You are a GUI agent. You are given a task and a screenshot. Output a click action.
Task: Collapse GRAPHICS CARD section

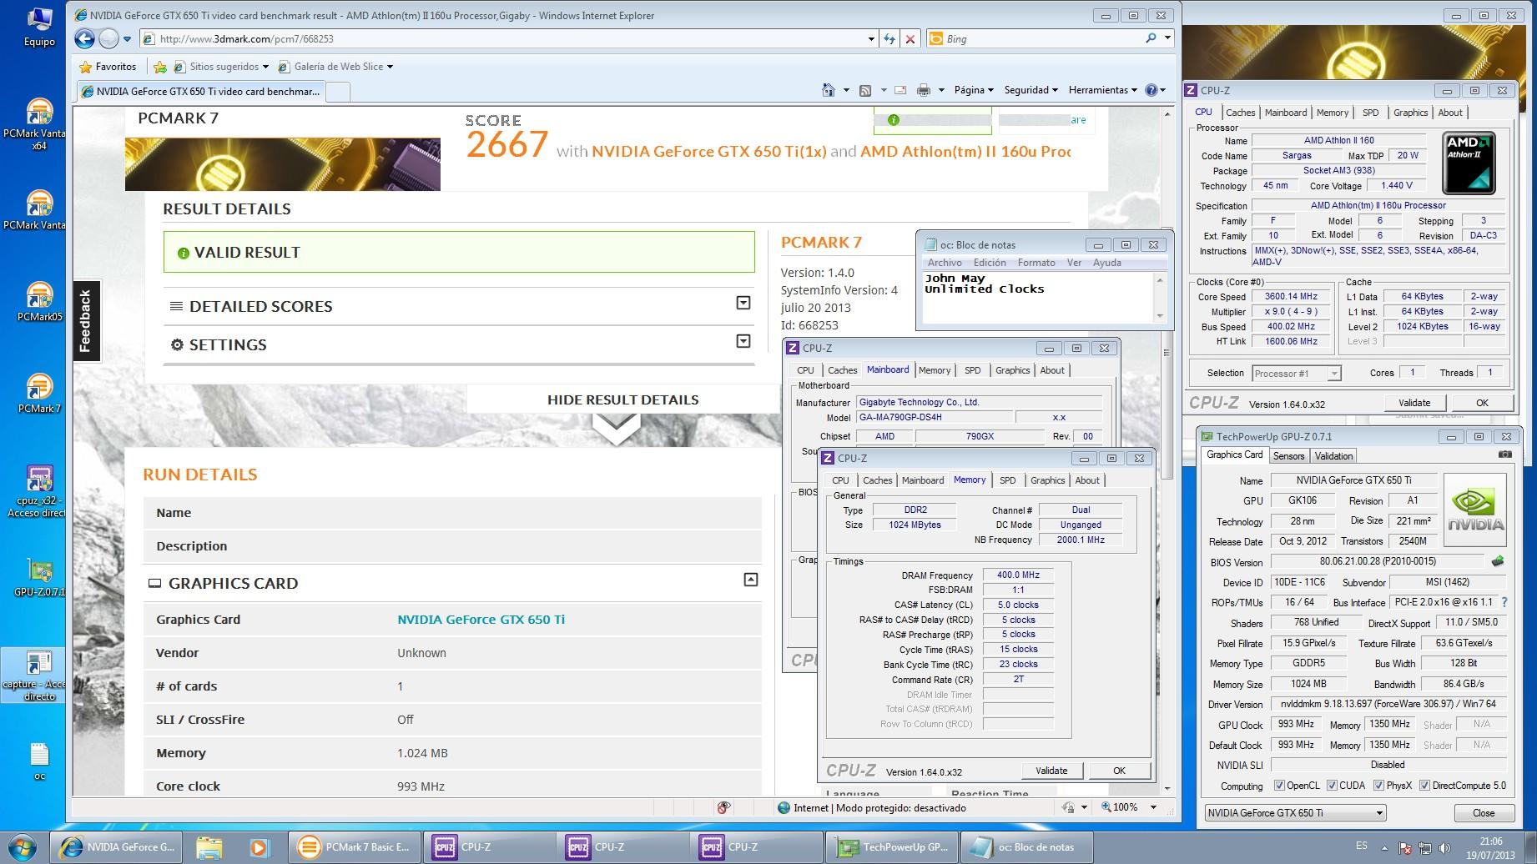pos(750,580)
